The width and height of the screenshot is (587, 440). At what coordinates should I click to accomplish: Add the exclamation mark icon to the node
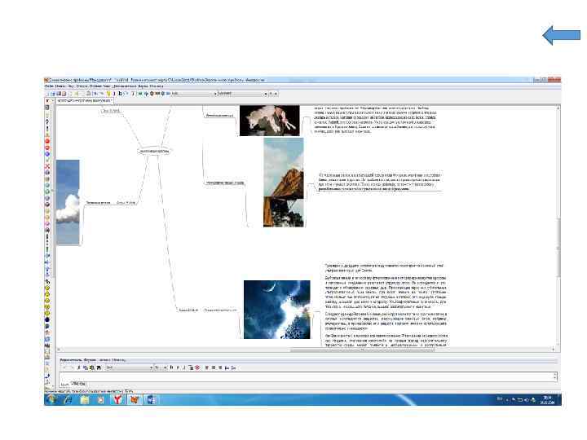tap(47, 128)
